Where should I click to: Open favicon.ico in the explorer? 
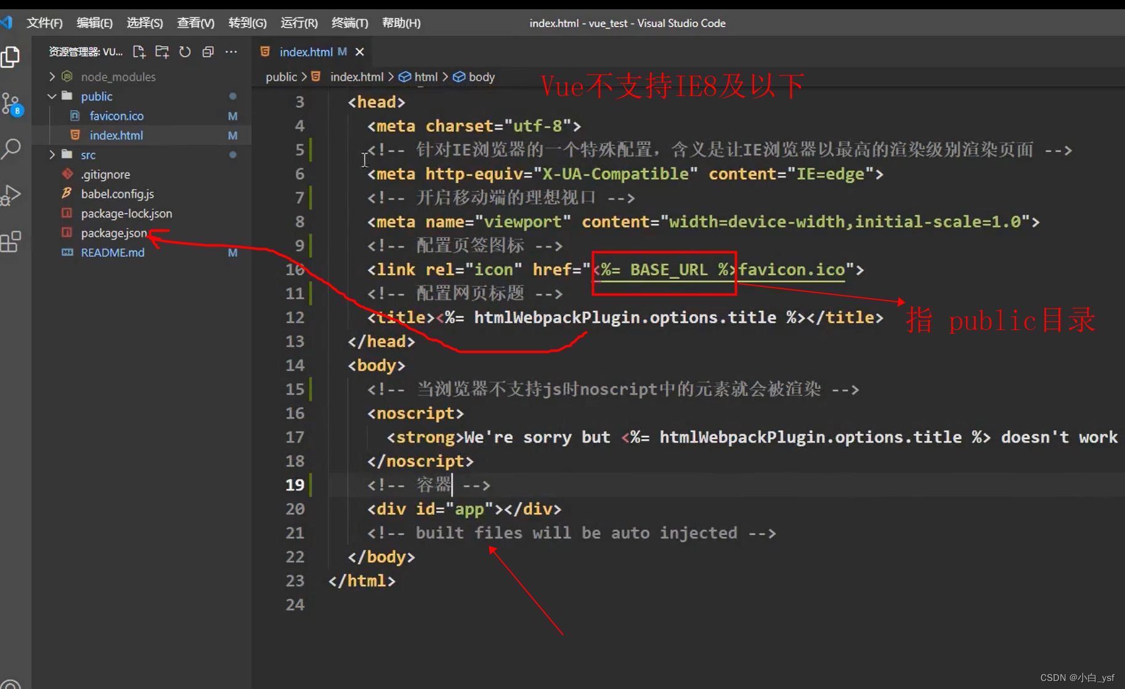coord(116,116)
